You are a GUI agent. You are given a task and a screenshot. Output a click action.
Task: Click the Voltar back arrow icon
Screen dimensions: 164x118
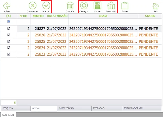pyautogui.click(x=7, y=6)
